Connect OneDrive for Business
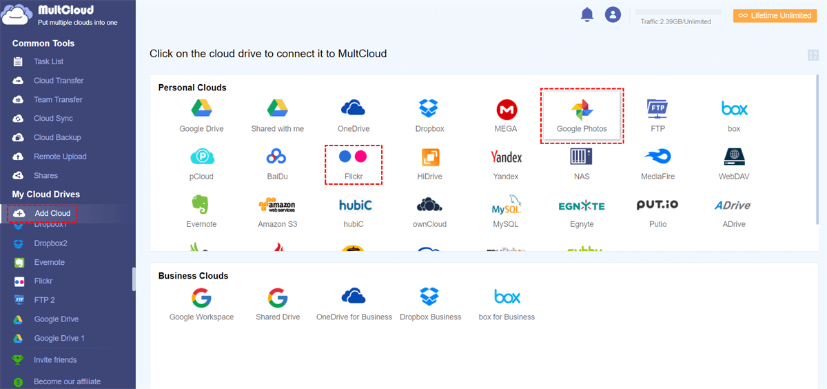Viewport: 827px width, 389px height. coord(354,304)
